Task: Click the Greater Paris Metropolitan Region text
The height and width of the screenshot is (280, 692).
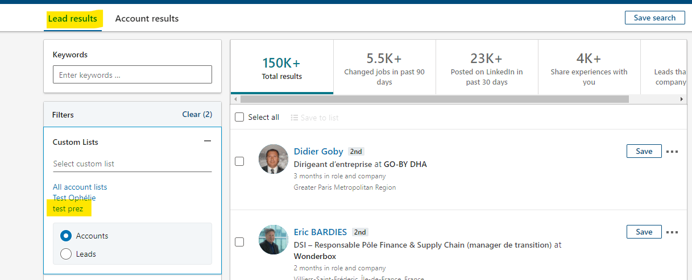Action: 345,187
